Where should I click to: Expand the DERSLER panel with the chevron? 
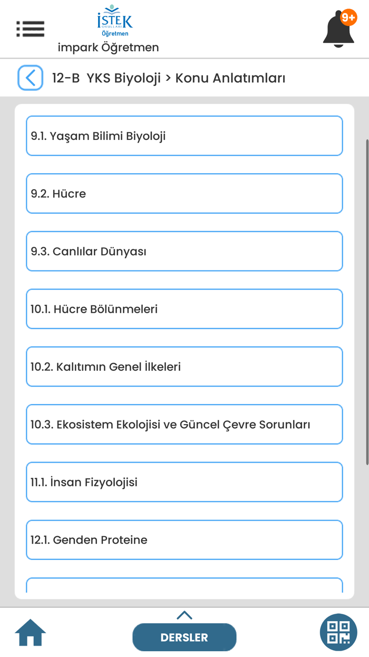(x=184, y=615)
